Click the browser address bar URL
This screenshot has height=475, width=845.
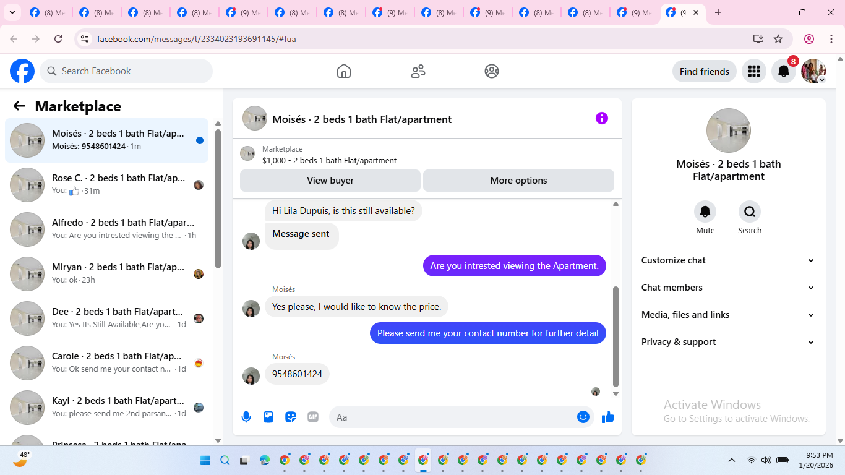(197, 39)
